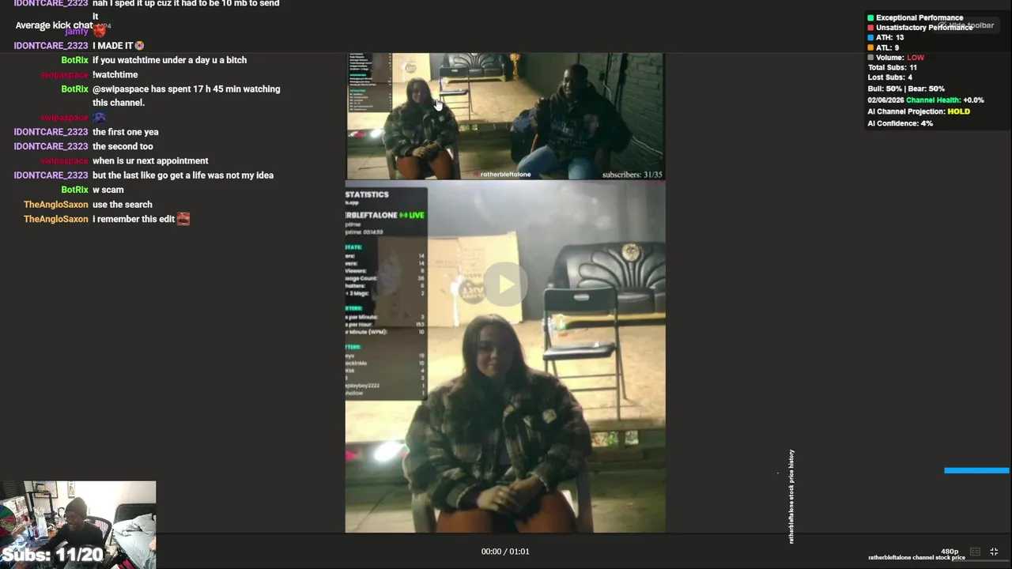Click the blue stock price bar

pos(976,471)
